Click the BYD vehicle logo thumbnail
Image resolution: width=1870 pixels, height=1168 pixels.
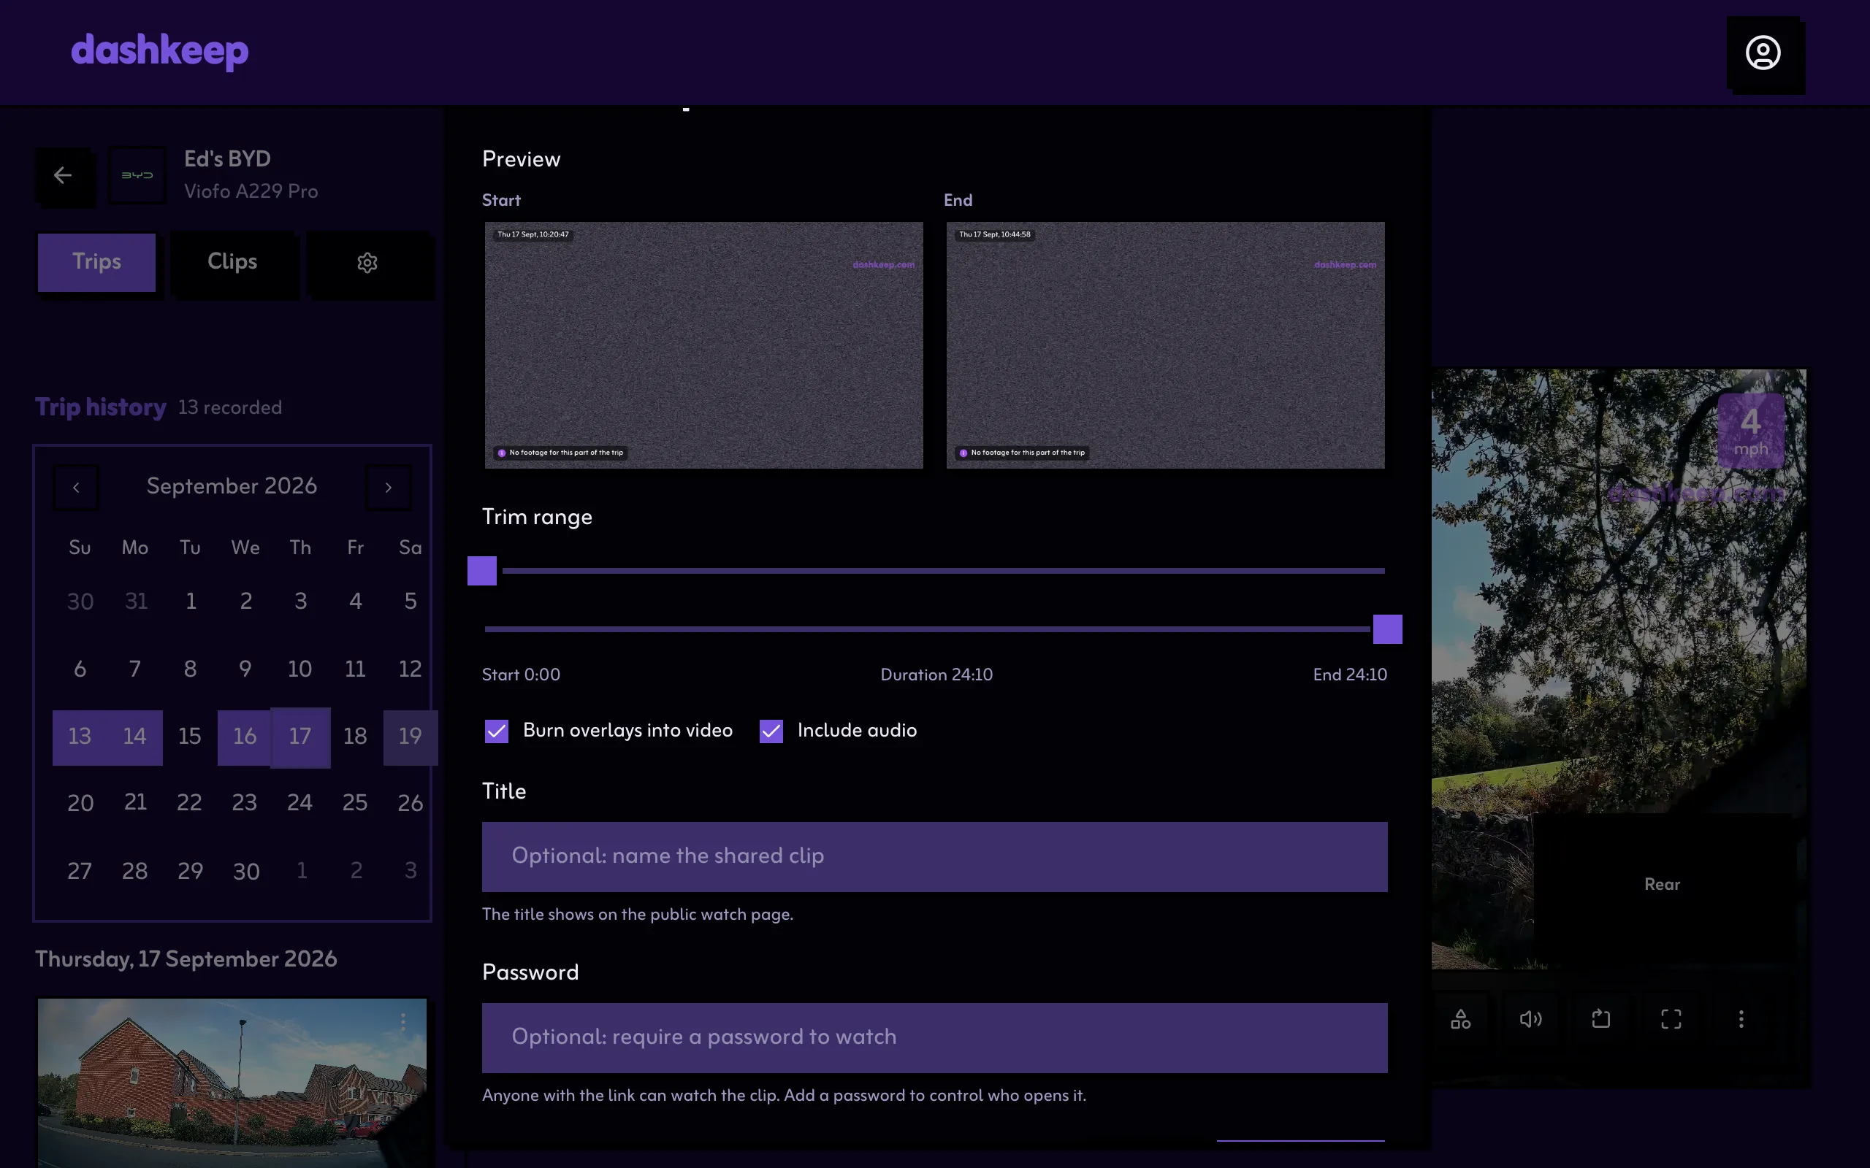[x=137, y=175]
